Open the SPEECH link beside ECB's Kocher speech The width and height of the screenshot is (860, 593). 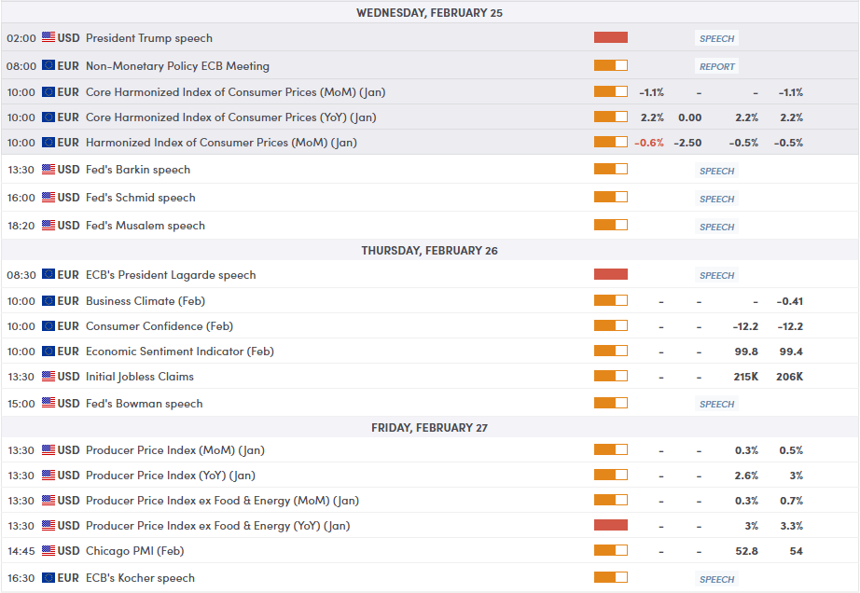[715, 578]
